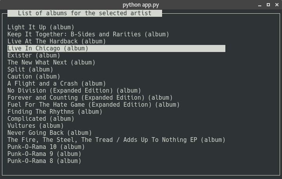Image resolution: width=282 pixels, height=179 pixels.
Task: Select the Exister album
Action: 34,55
